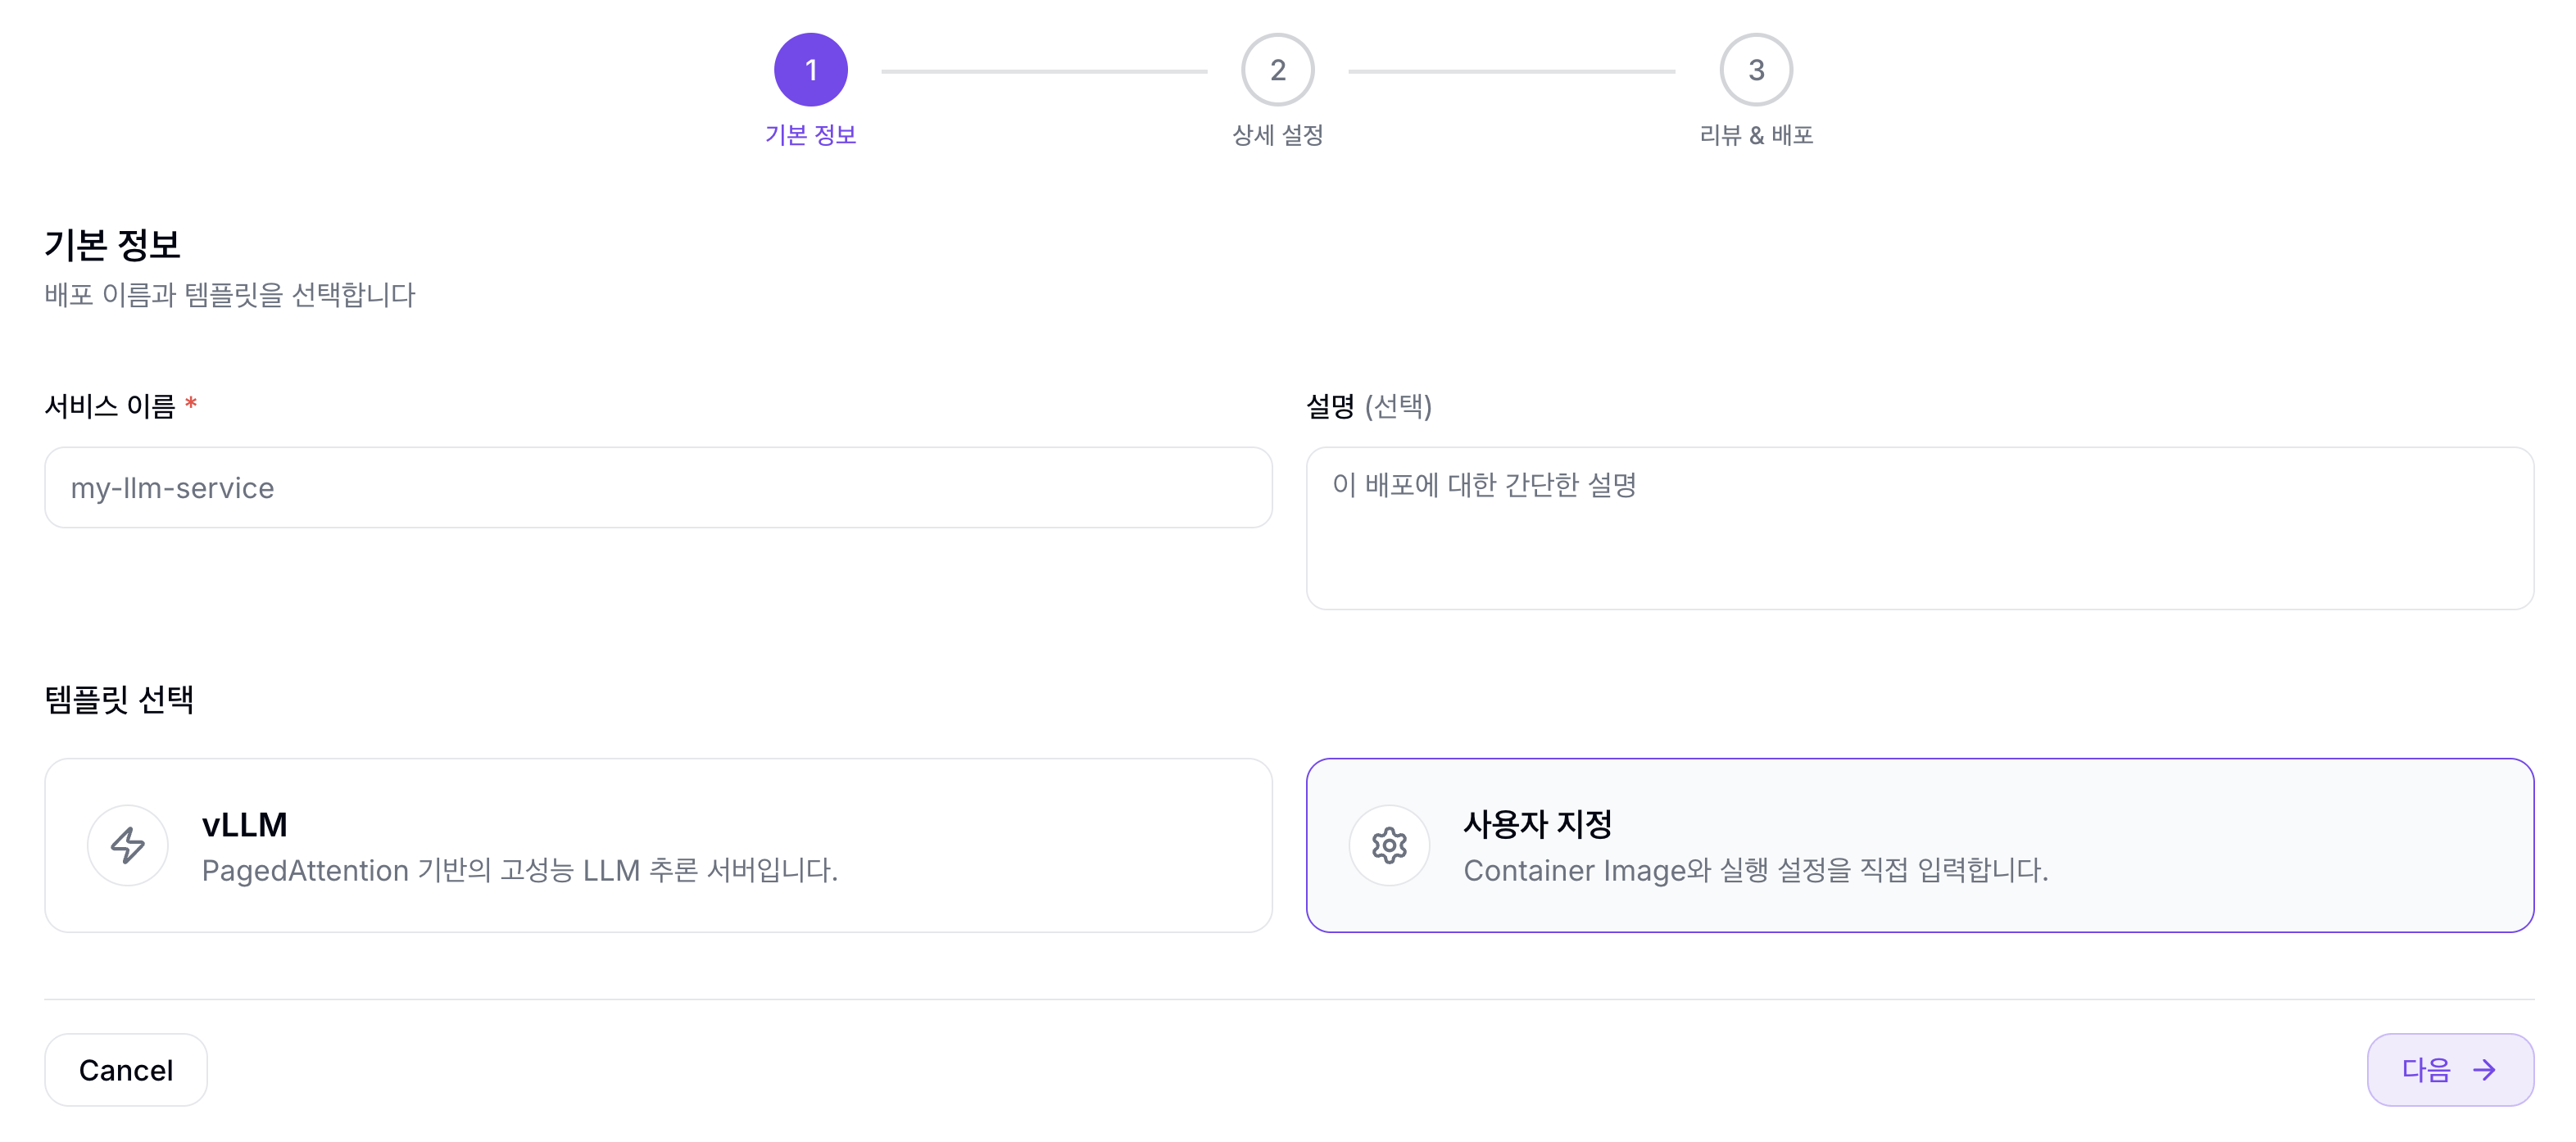2576x1142 pixels.
Task: Proceed with the 다음 button text
Action: [2425, 1069]
